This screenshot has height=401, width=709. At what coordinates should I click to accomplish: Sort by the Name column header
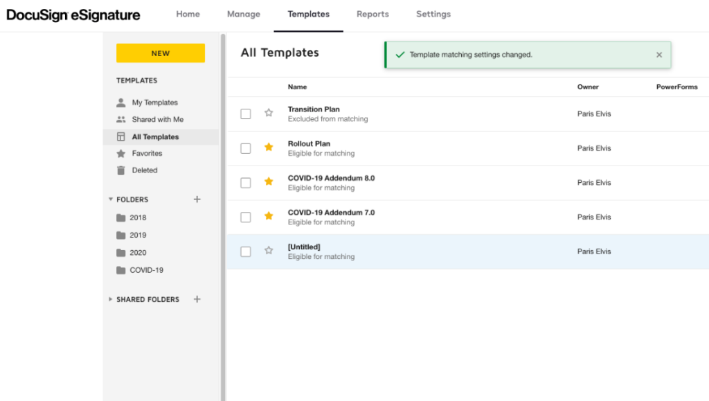click(297, 87)
